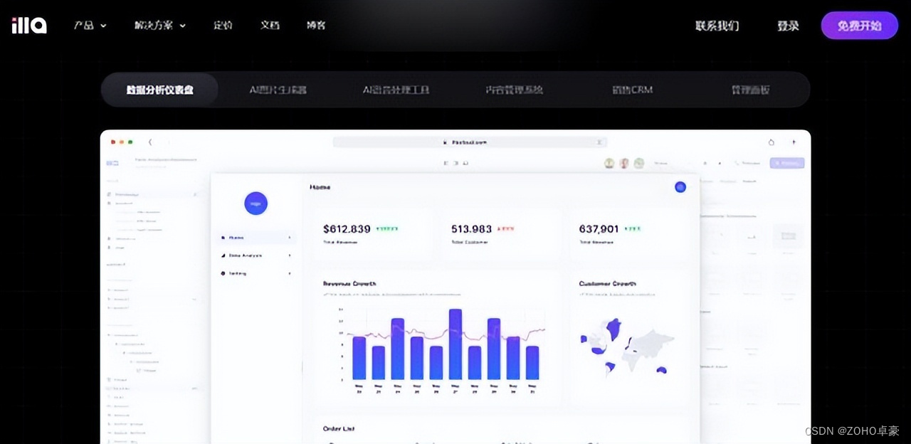Click the 联系我们 link
911x444 pixels.
pos(717,26)
